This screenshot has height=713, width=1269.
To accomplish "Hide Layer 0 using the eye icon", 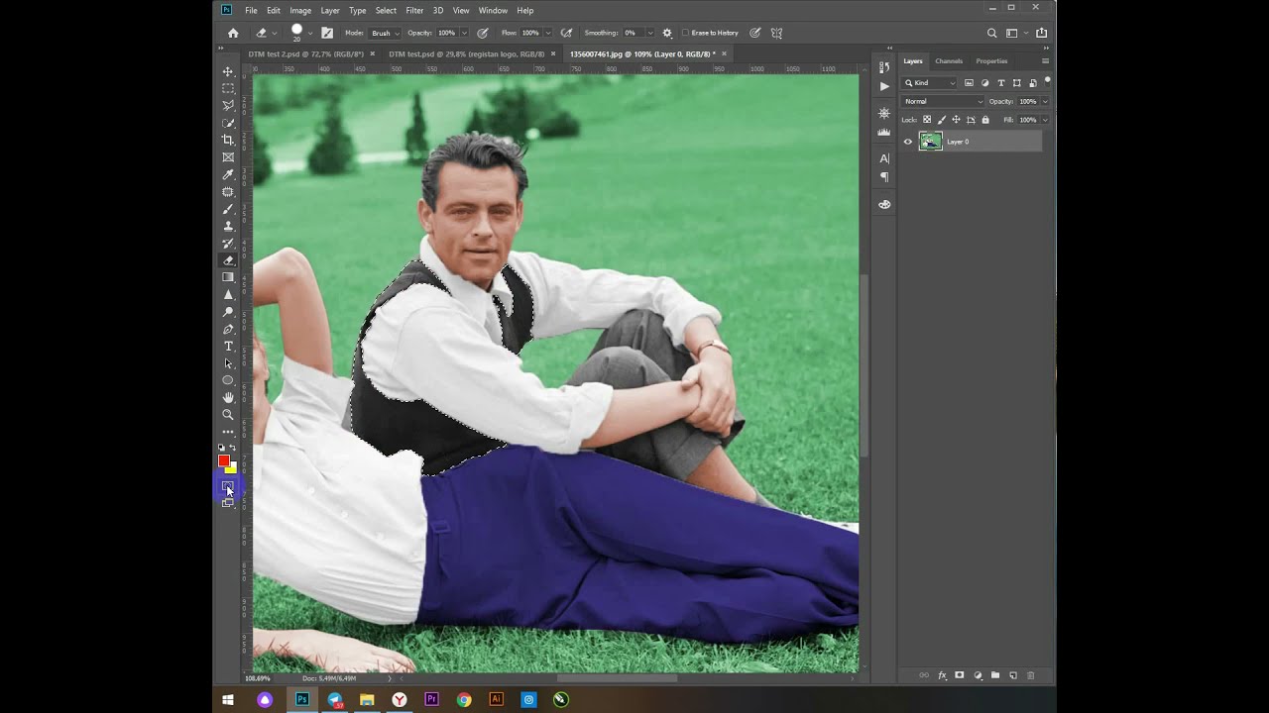I will click(907, 142).
